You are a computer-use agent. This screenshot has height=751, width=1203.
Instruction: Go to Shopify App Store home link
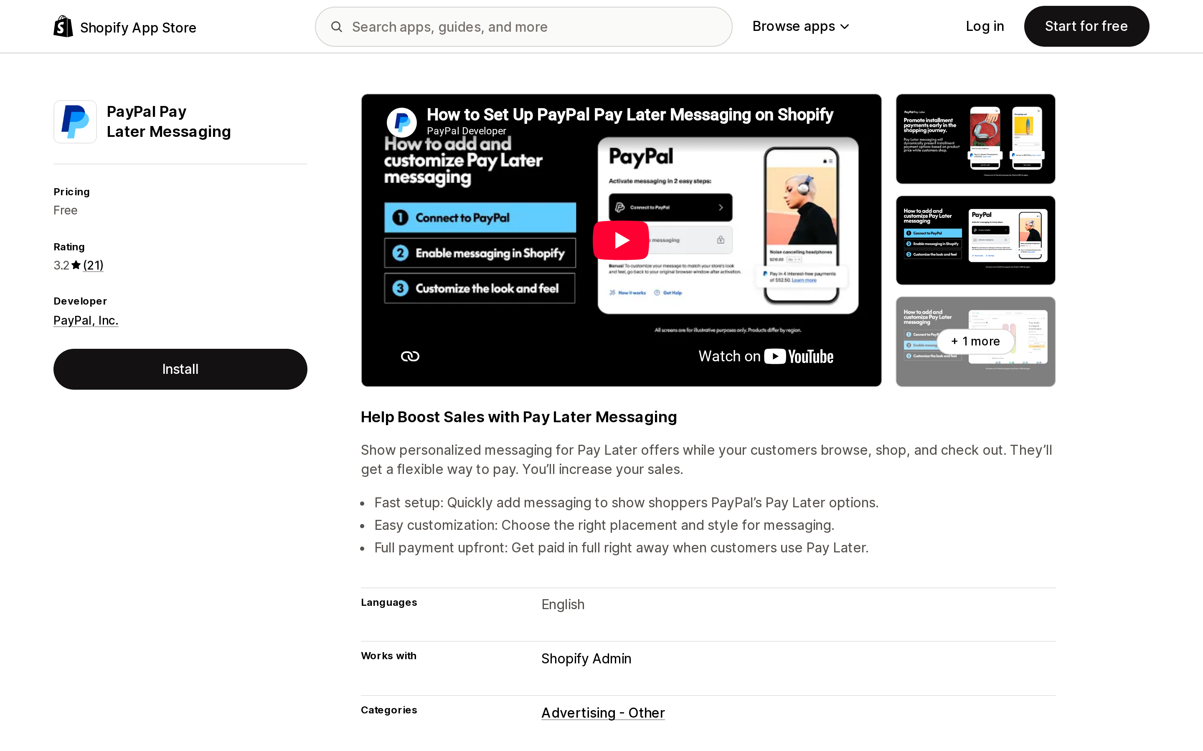[x=125, y=27]
